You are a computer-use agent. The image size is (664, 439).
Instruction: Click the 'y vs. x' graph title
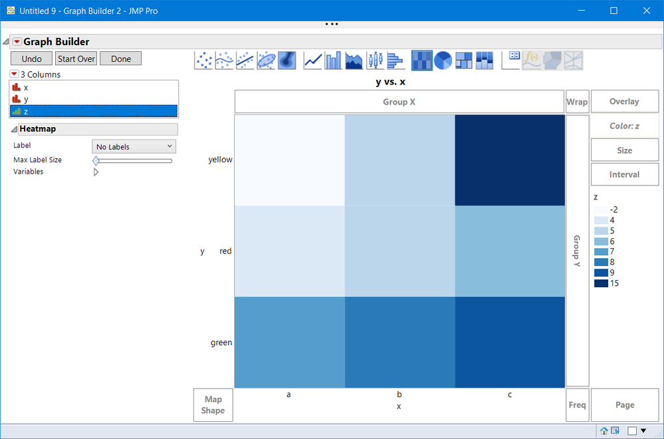(x=390, y=82)
